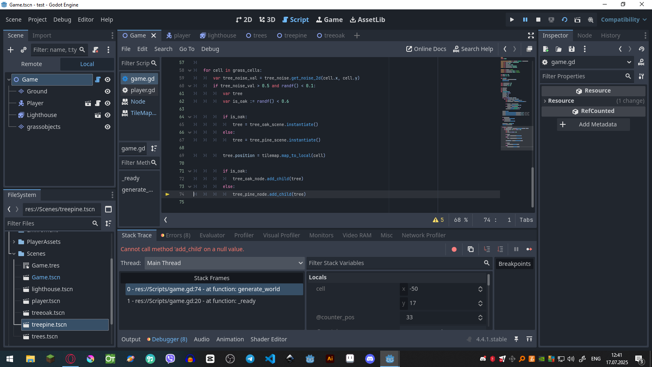Instantiate child scene chain icon
This screenshot has width=652, height=367.
24,50
